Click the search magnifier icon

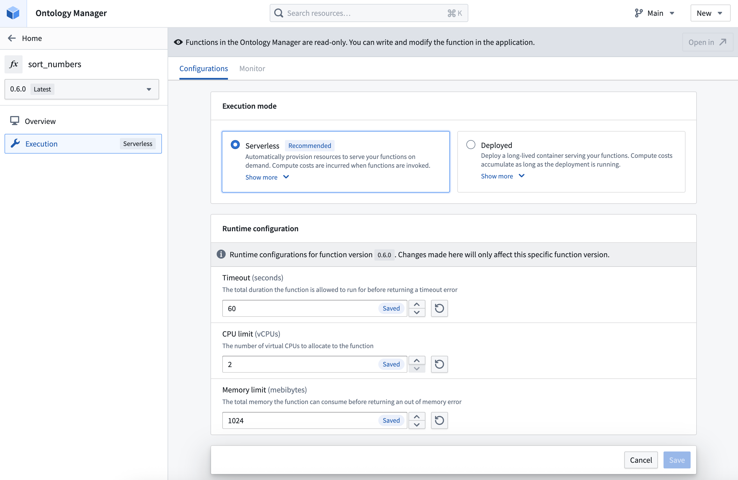278,13
